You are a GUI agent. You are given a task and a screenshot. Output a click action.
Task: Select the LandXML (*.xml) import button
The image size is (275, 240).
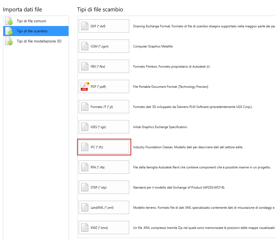pos(104,207)
